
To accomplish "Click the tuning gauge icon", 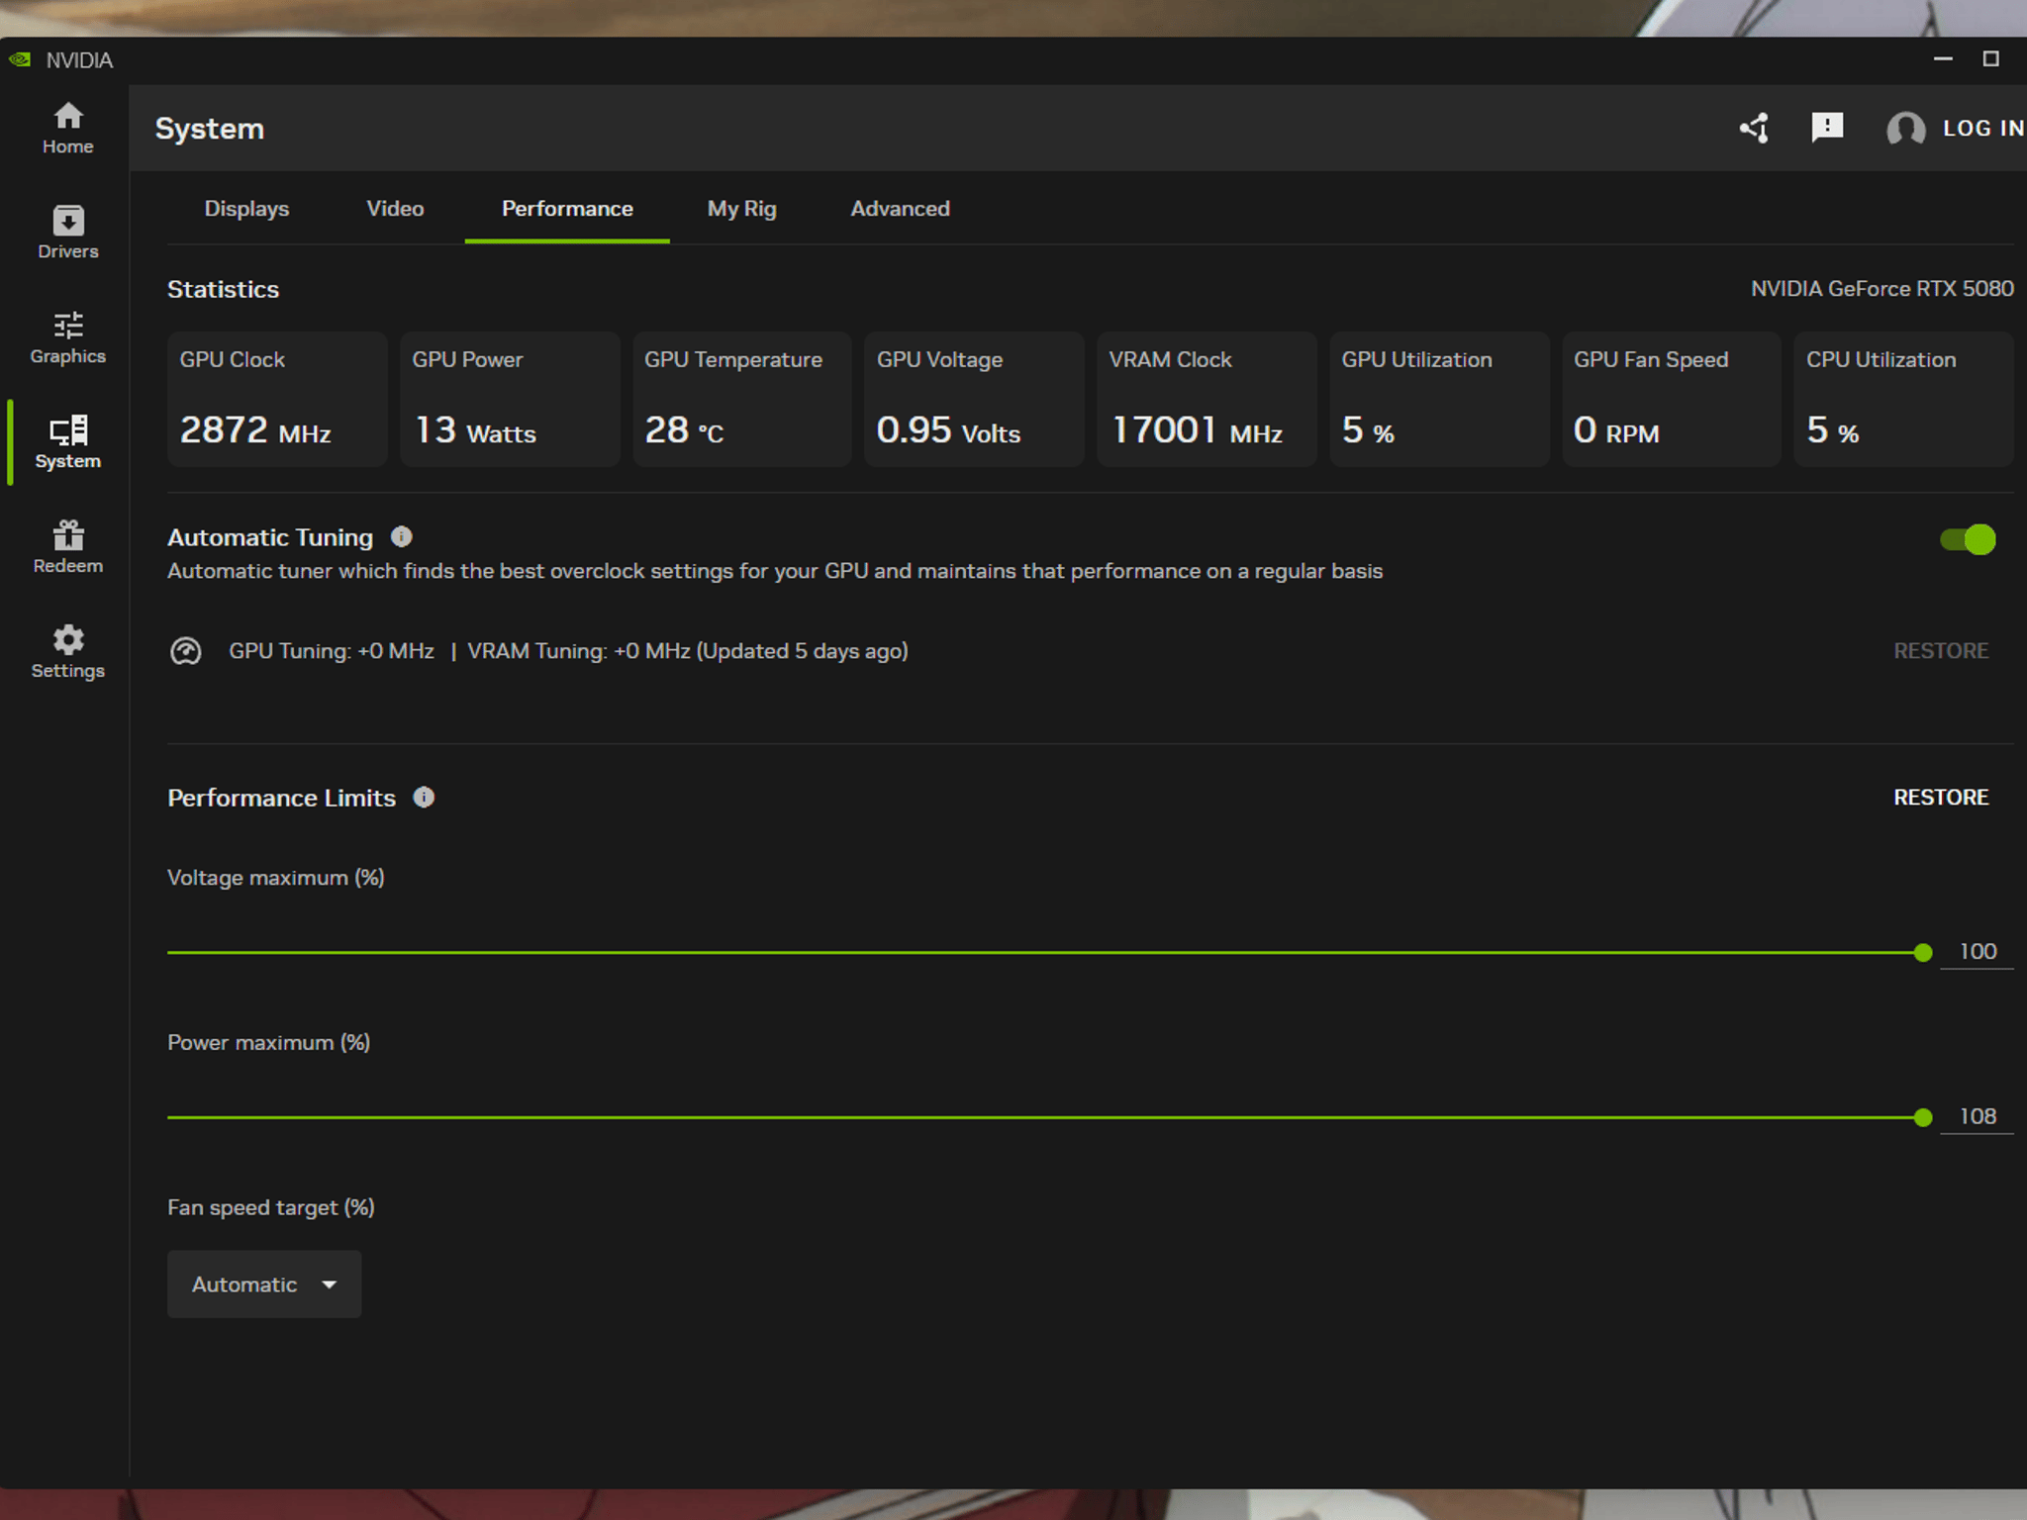I will click(185, 651).
